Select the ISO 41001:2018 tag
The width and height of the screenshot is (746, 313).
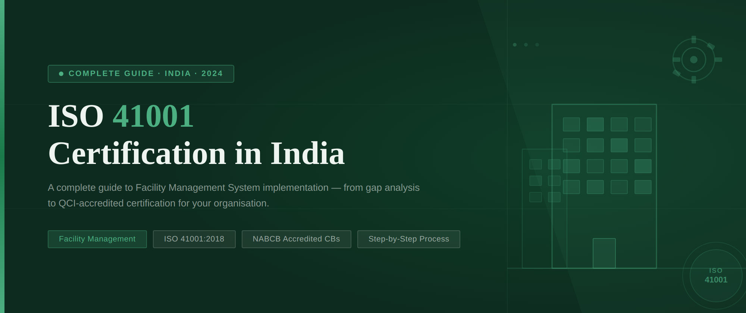pyautogui.click(x=194, y=239)
